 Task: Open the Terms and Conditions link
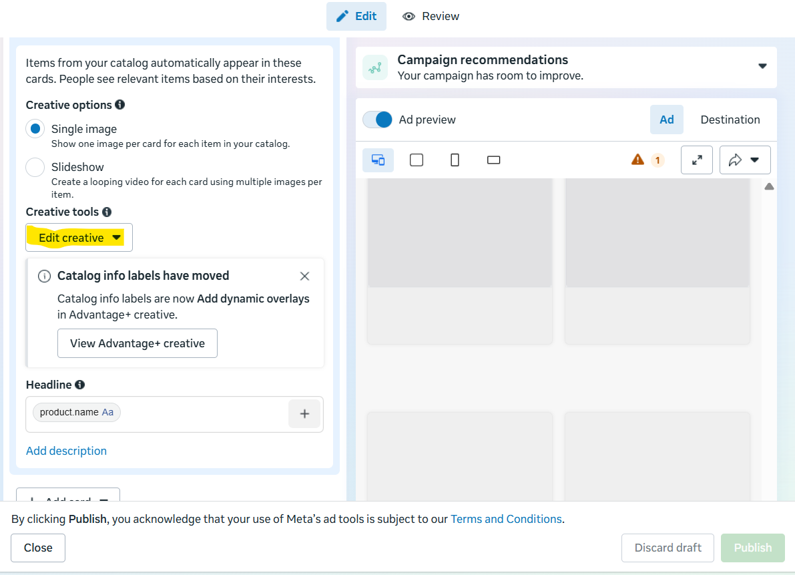pyautogui.click(x=506, y=519)
